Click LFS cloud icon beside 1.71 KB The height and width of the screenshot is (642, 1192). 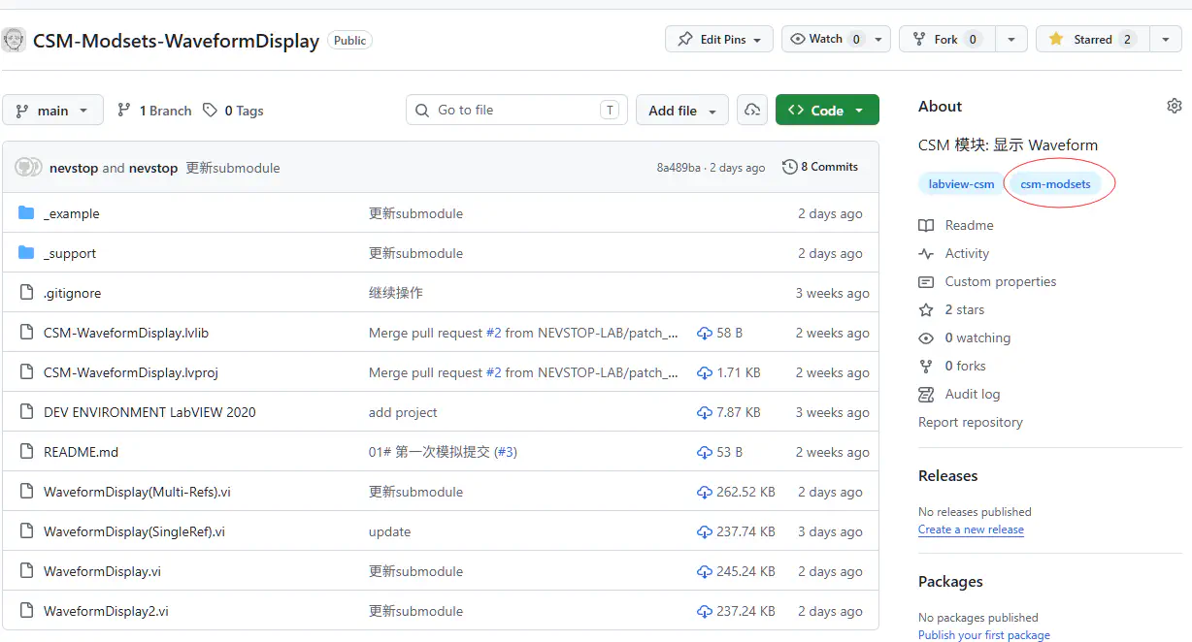(705, 372)
